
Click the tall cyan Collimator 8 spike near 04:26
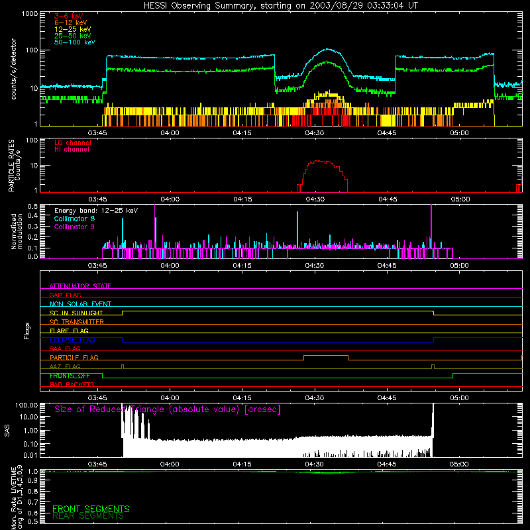click(x=297, y=230)
